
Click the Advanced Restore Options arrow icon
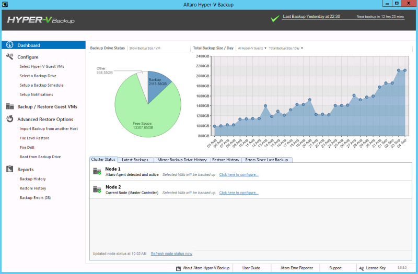(10, 119)
